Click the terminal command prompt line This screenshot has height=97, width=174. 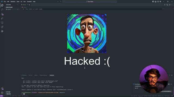23,94
